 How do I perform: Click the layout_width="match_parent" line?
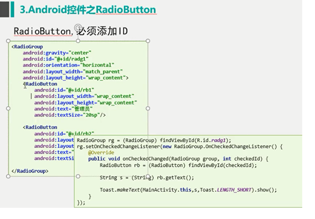coord(73,72)
